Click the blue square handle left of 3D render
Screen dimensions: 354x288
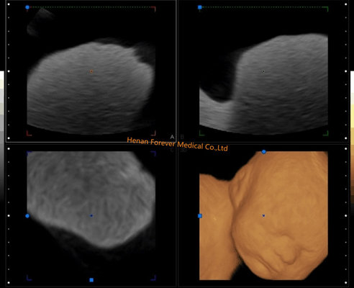(x=200, y=216)
